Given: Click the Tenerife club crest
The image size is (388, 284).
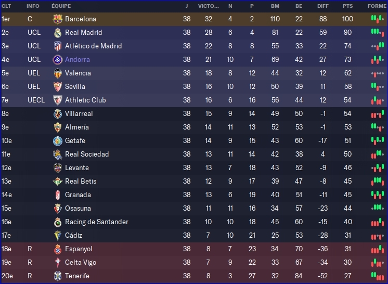Looking at the screenshot, I should 58,276.
